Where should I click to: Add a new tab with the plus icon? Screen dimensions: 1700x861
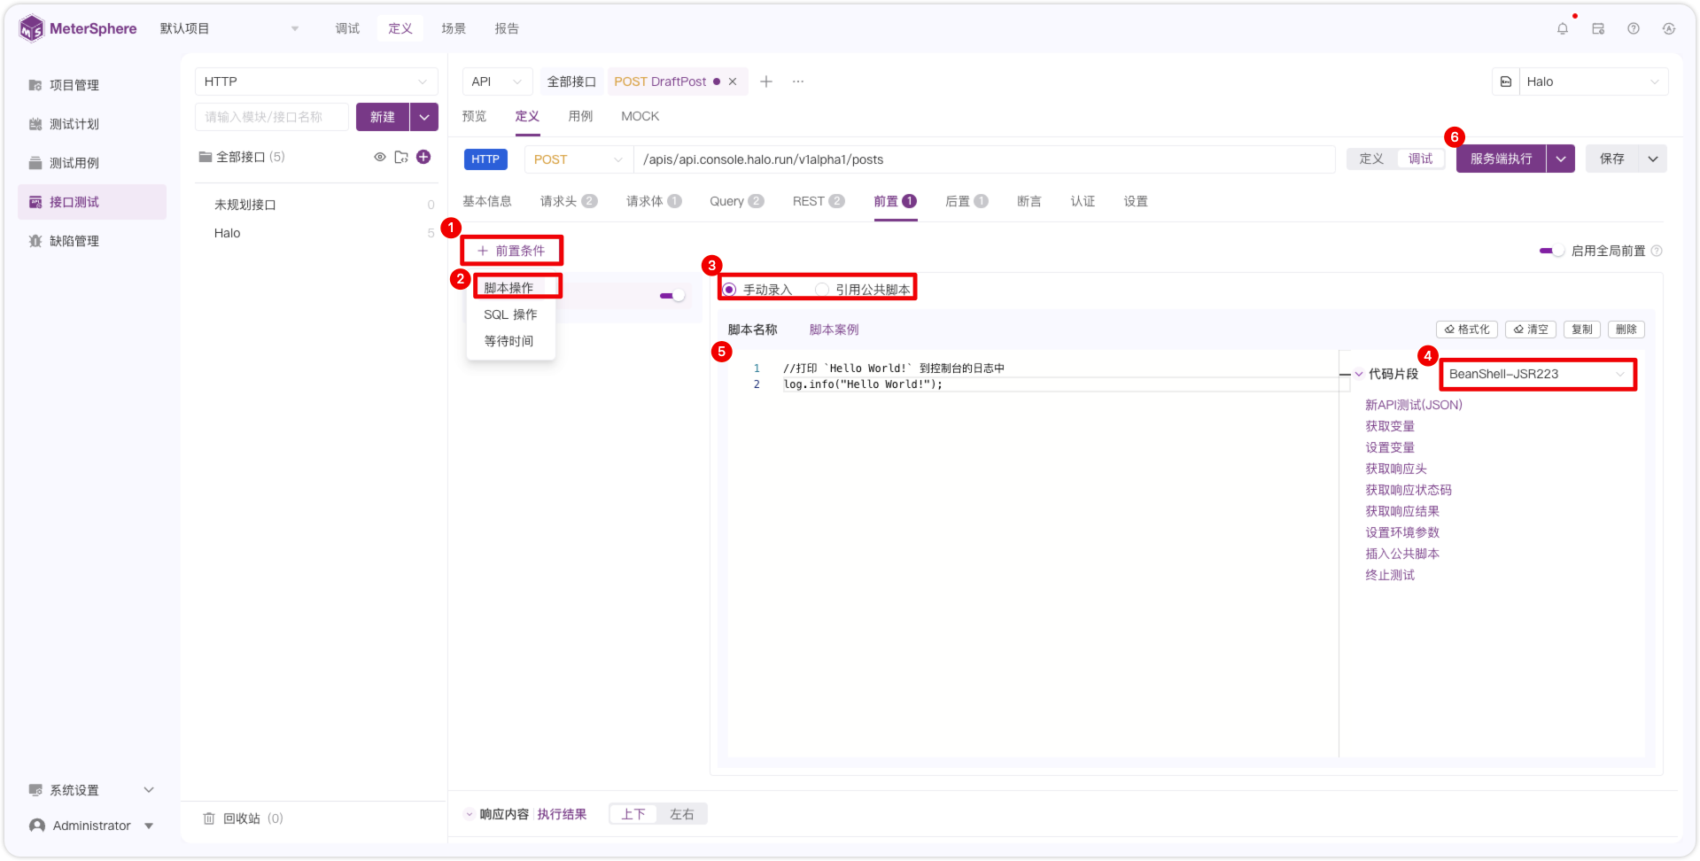[x=766, y=81]
